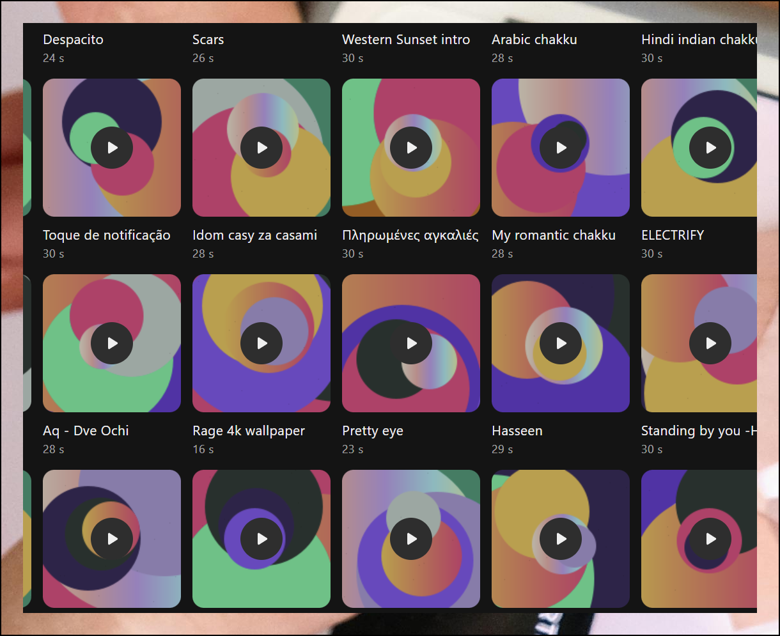Click the Standing by you title text
780x636 pixels.
[x=699, y=431]
